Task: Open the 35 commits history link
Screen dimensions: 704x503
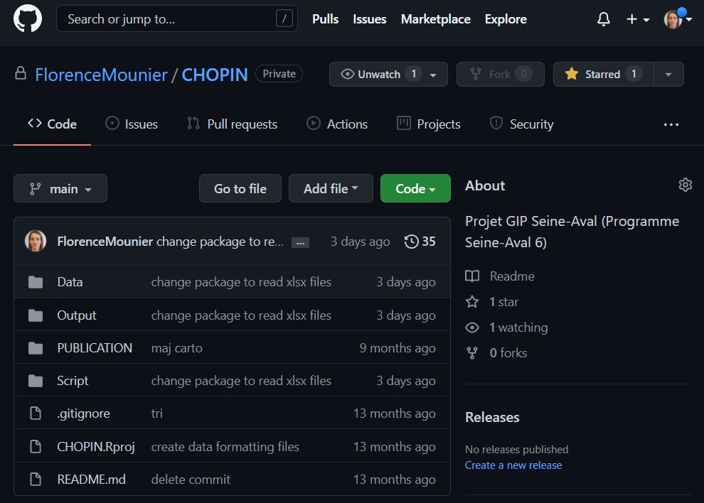Action: [x=420, y=242]
